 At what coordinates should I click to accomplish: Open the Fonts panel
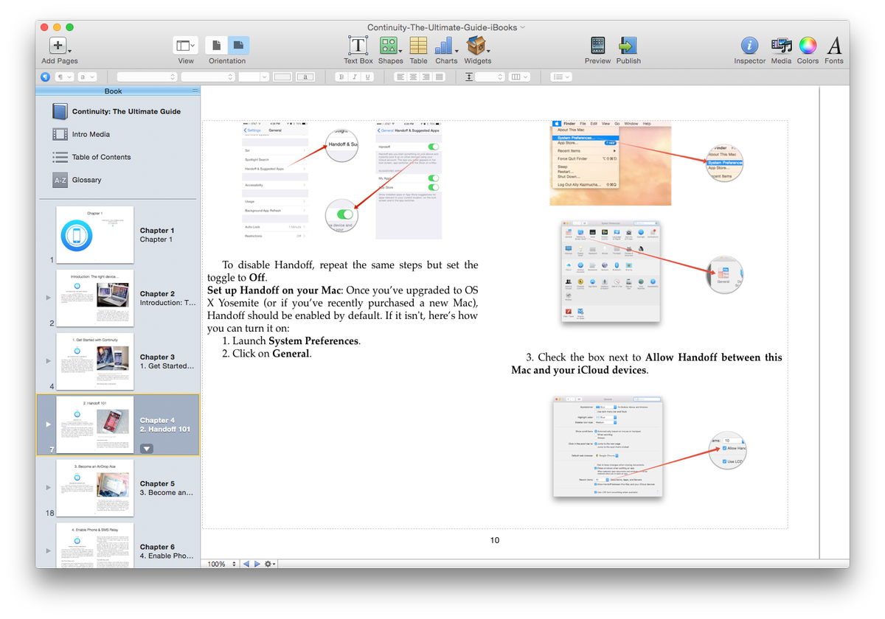834,46
